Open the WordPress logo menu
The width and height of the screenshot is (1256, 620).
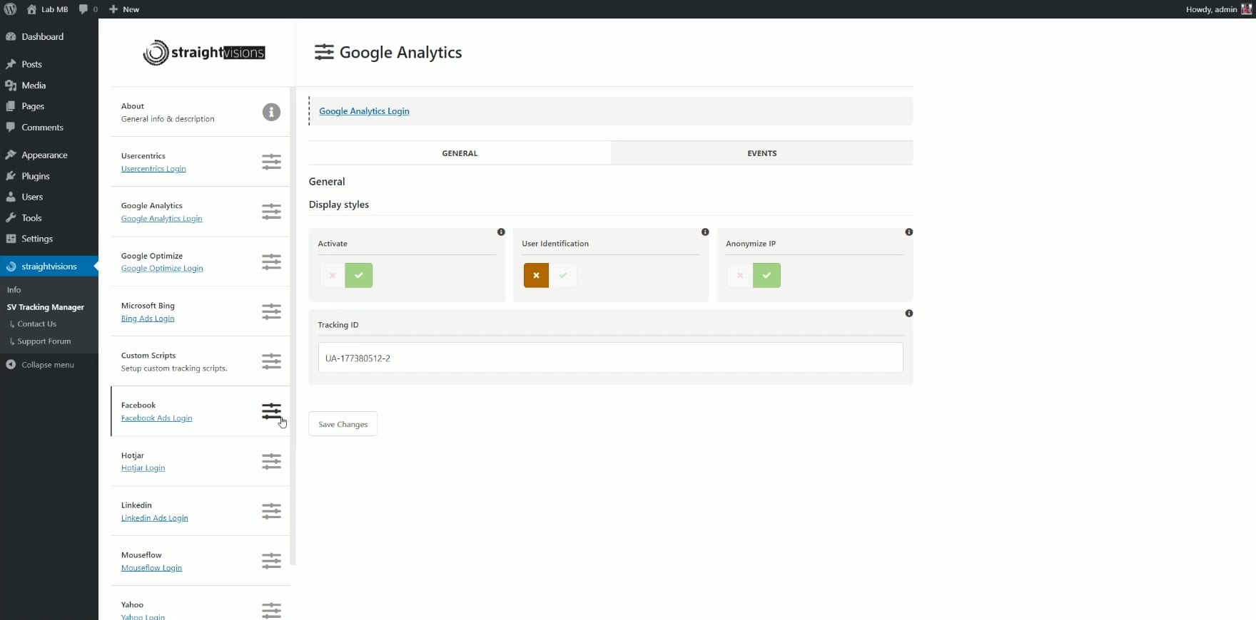point(10,9)
